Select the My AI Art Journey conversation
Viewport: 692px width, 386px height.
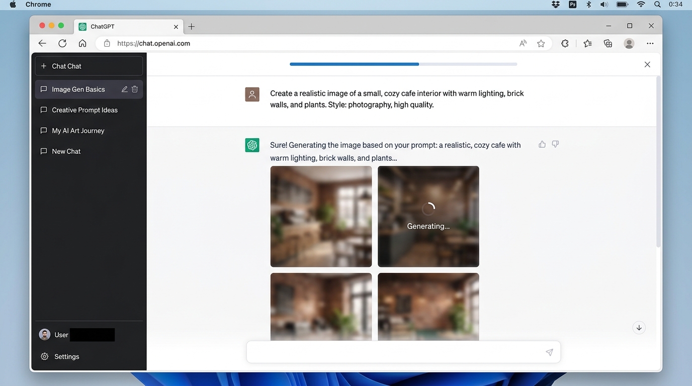pos(78,131)
